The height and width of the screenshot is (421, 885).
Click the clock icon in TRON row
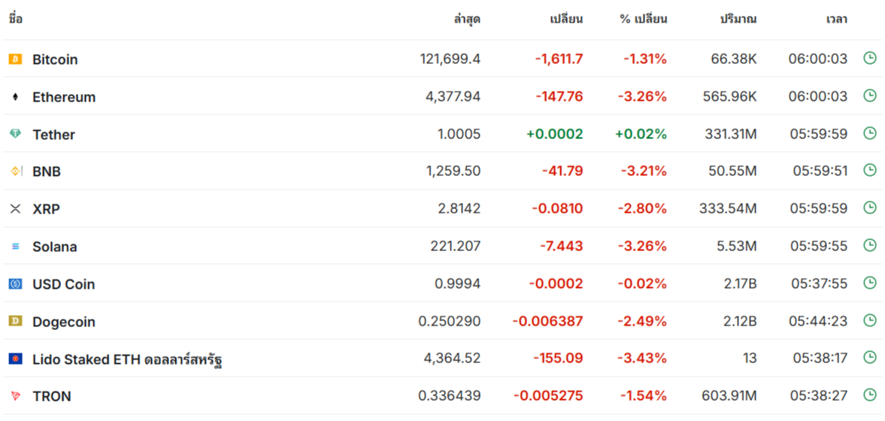point(870,395)
